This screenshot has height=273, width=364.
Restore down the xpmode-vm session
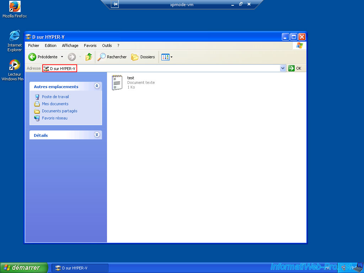[241, 4]
